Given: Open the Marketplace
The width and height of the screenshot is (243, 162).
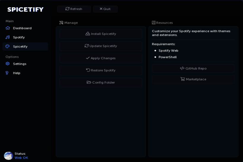Looking at the screenshot, I should coord(193,79).
